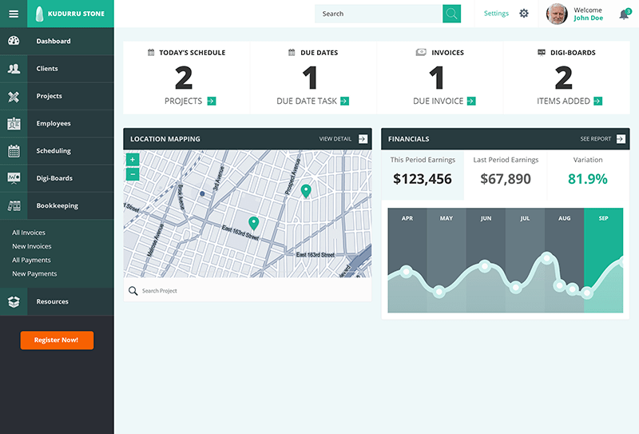639x434 pixels.
Task: Open All Invoices link
Action: 29,233
